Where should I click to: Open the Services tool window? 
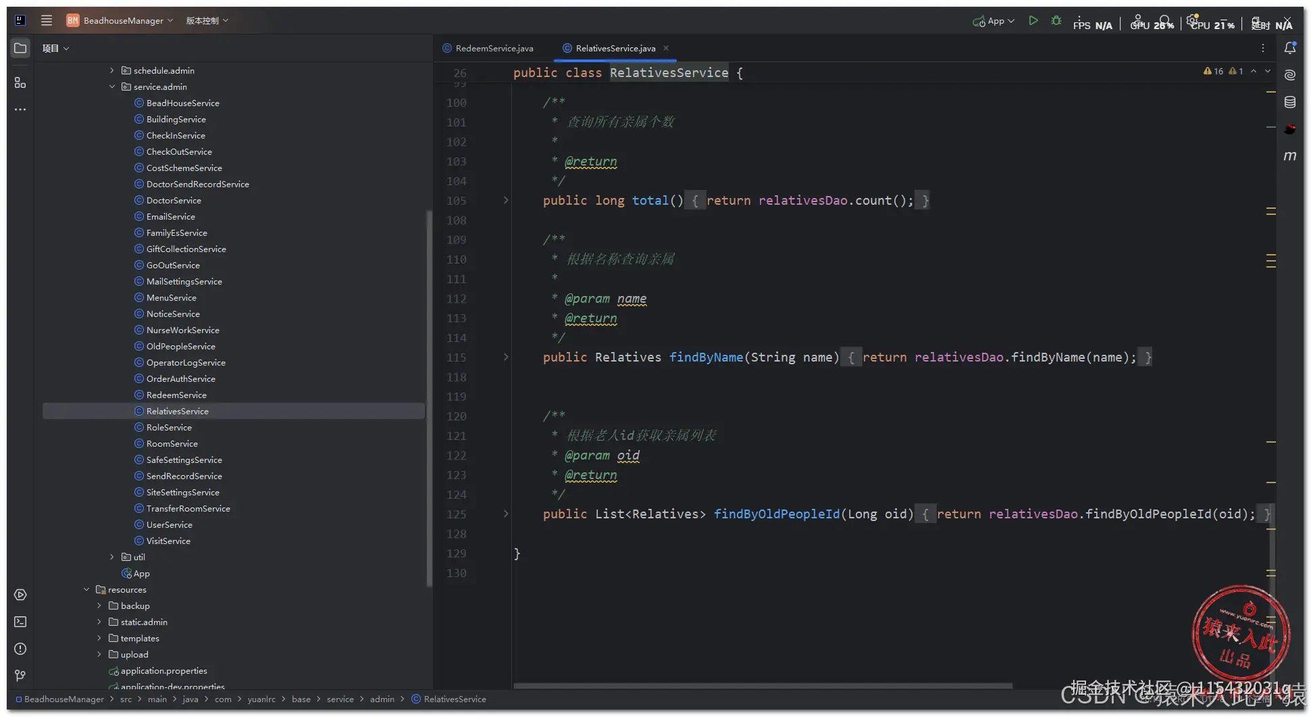click(x=20, y=595)
